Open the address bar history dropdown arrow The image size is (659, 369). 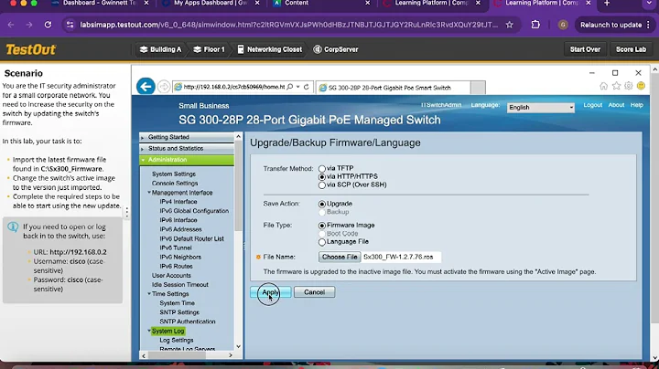coord(298,87)
